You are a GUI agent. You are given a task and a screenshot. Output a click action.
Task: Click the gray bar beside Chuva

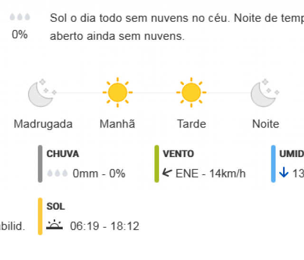point(40,164)
